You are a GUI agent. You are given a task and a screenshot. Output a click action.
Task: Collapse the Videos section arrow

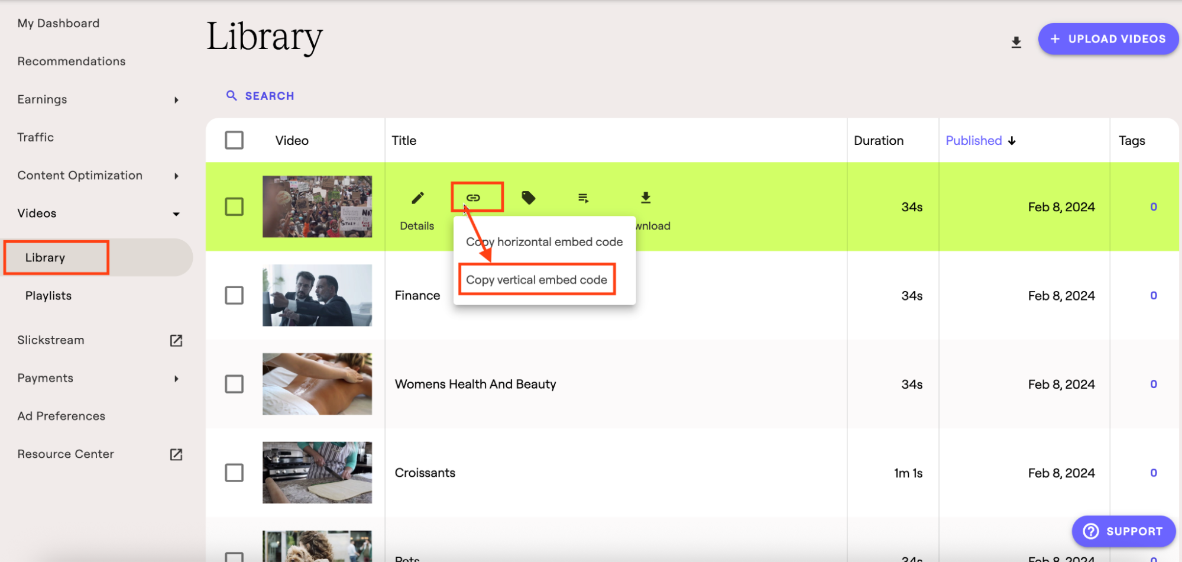[176, 214]
